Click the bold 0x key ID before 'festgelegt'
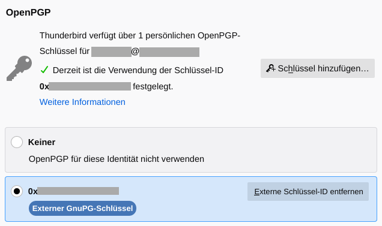 pos(85,86)
